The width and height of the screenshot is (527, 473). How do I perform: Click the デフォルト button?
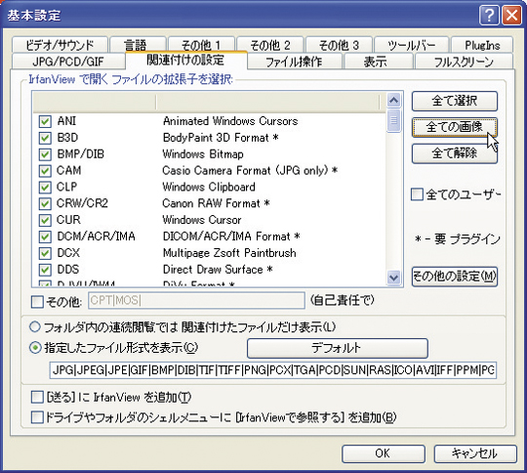click(338, 348)
